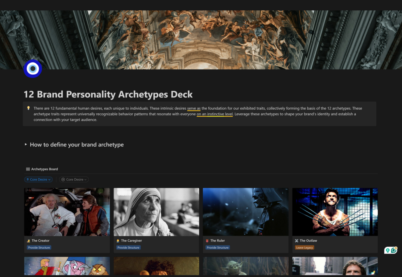Click The Ruler title text
The width and height of the screenshot is (402, 277).
click(x=218, y=241)
